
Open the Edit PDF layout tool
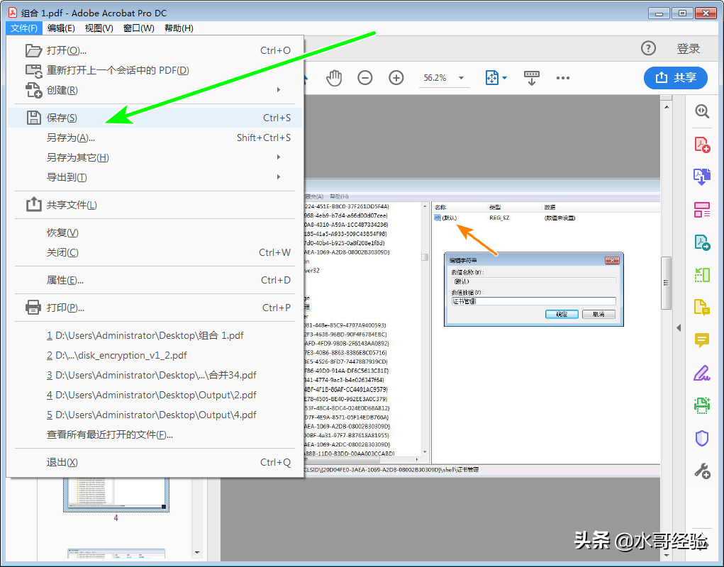tap(702, 210)
